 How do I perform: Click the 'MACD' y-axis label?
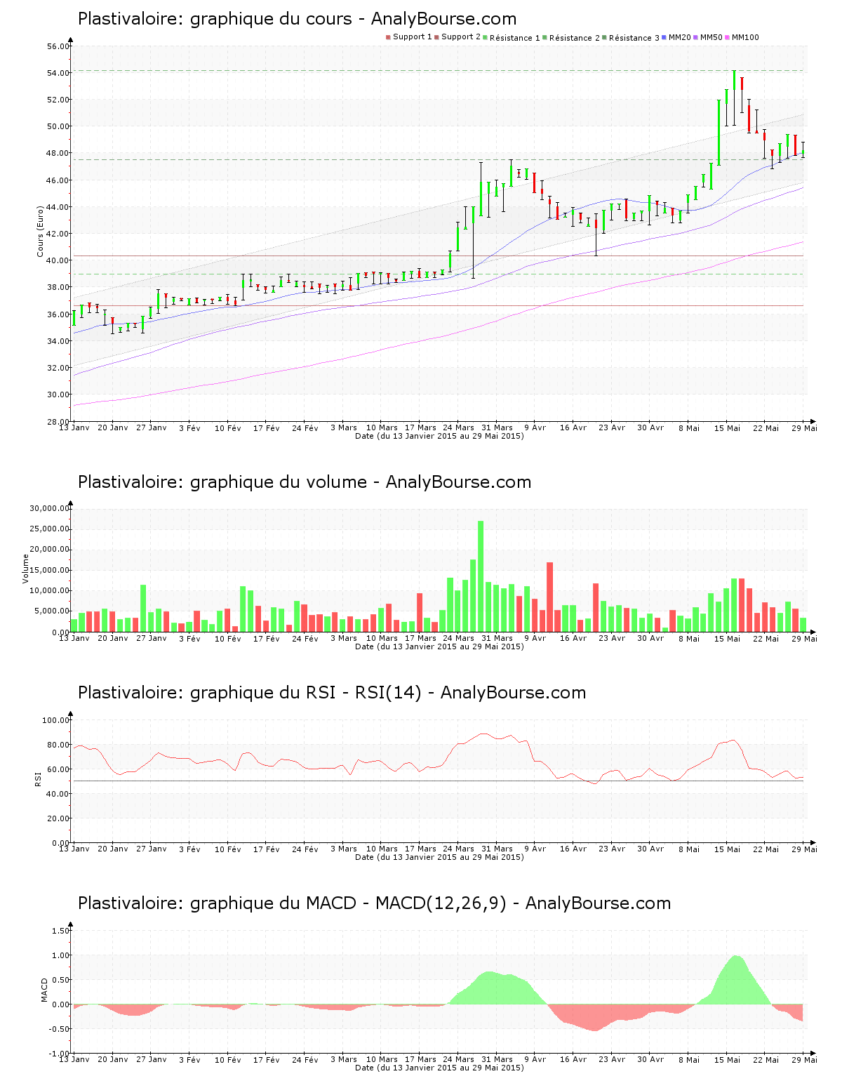45,990
